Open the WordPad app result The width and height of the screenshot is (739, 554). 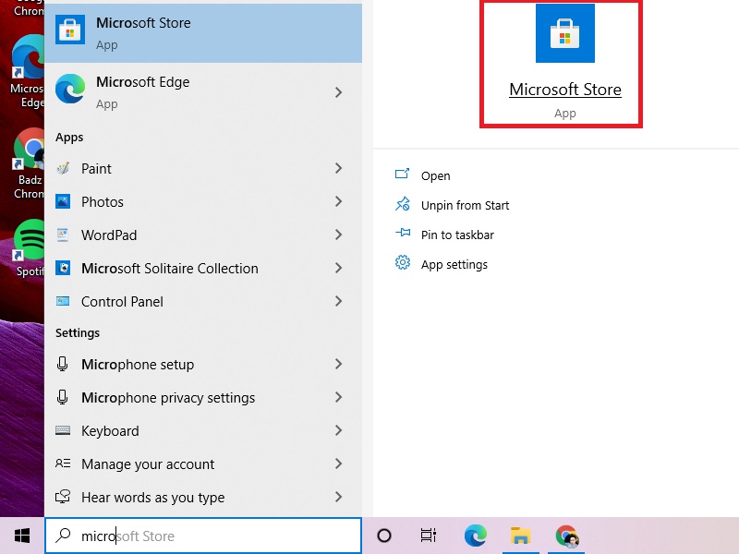pyautogui.click(x=203, y=235)
